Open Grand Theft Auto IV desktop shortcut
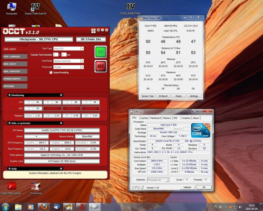The image size is (263, 211). click(x=36, y=9)
